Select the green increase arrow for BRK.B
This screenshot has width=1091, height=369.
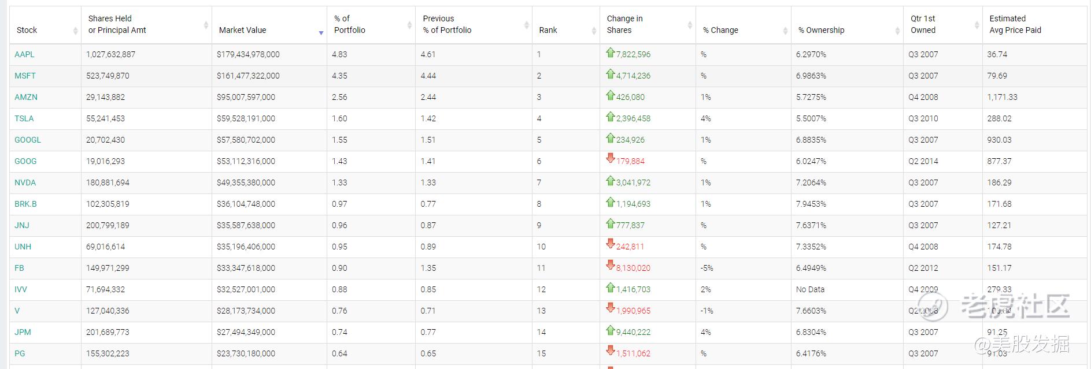pyautogui.click(x=610, y=202)
